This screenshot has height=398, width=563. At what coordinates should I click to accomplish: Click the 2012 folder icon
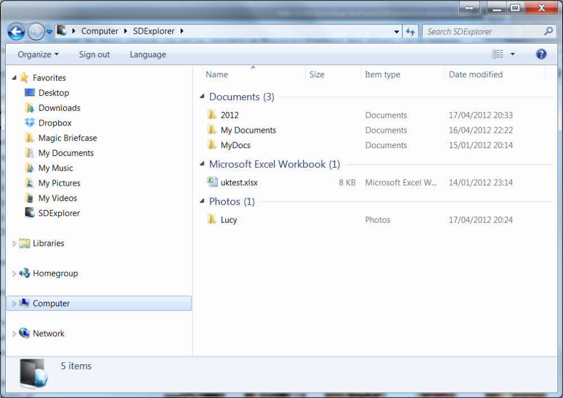(x=212, y=115)
